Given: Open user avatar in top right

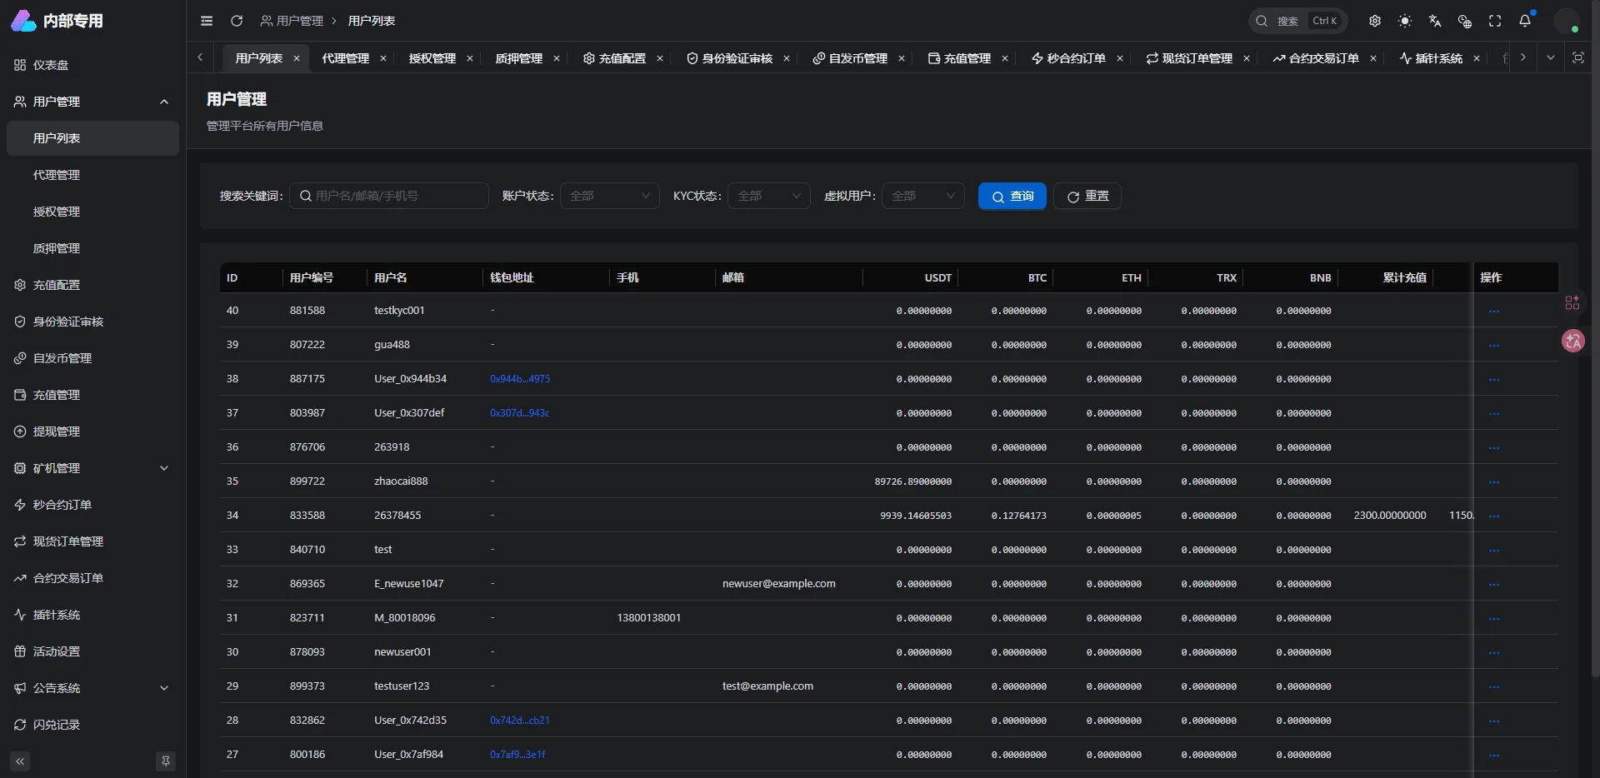Looking at the screenshot, I should [1567, 21].
